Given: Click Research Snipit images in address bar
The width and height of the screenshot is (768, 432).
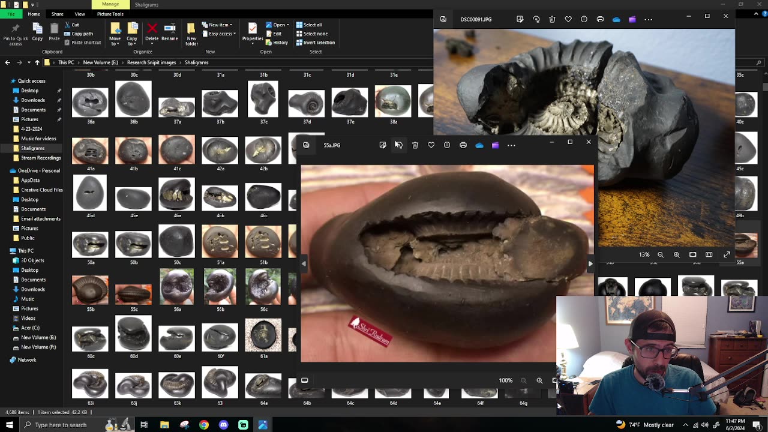Looking at the screenshot, I should 151,62.
